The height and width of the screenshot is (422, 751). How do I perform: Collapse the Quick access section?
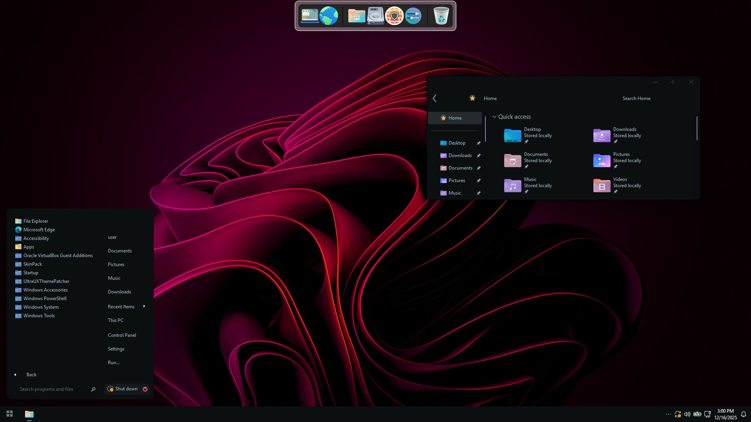[x=494, y=117]
